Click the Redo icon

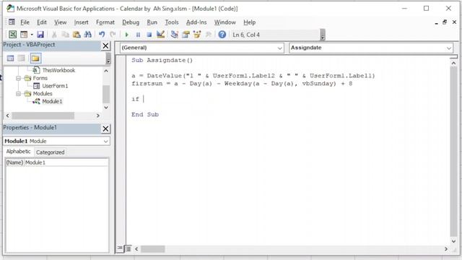click(113, 35)
